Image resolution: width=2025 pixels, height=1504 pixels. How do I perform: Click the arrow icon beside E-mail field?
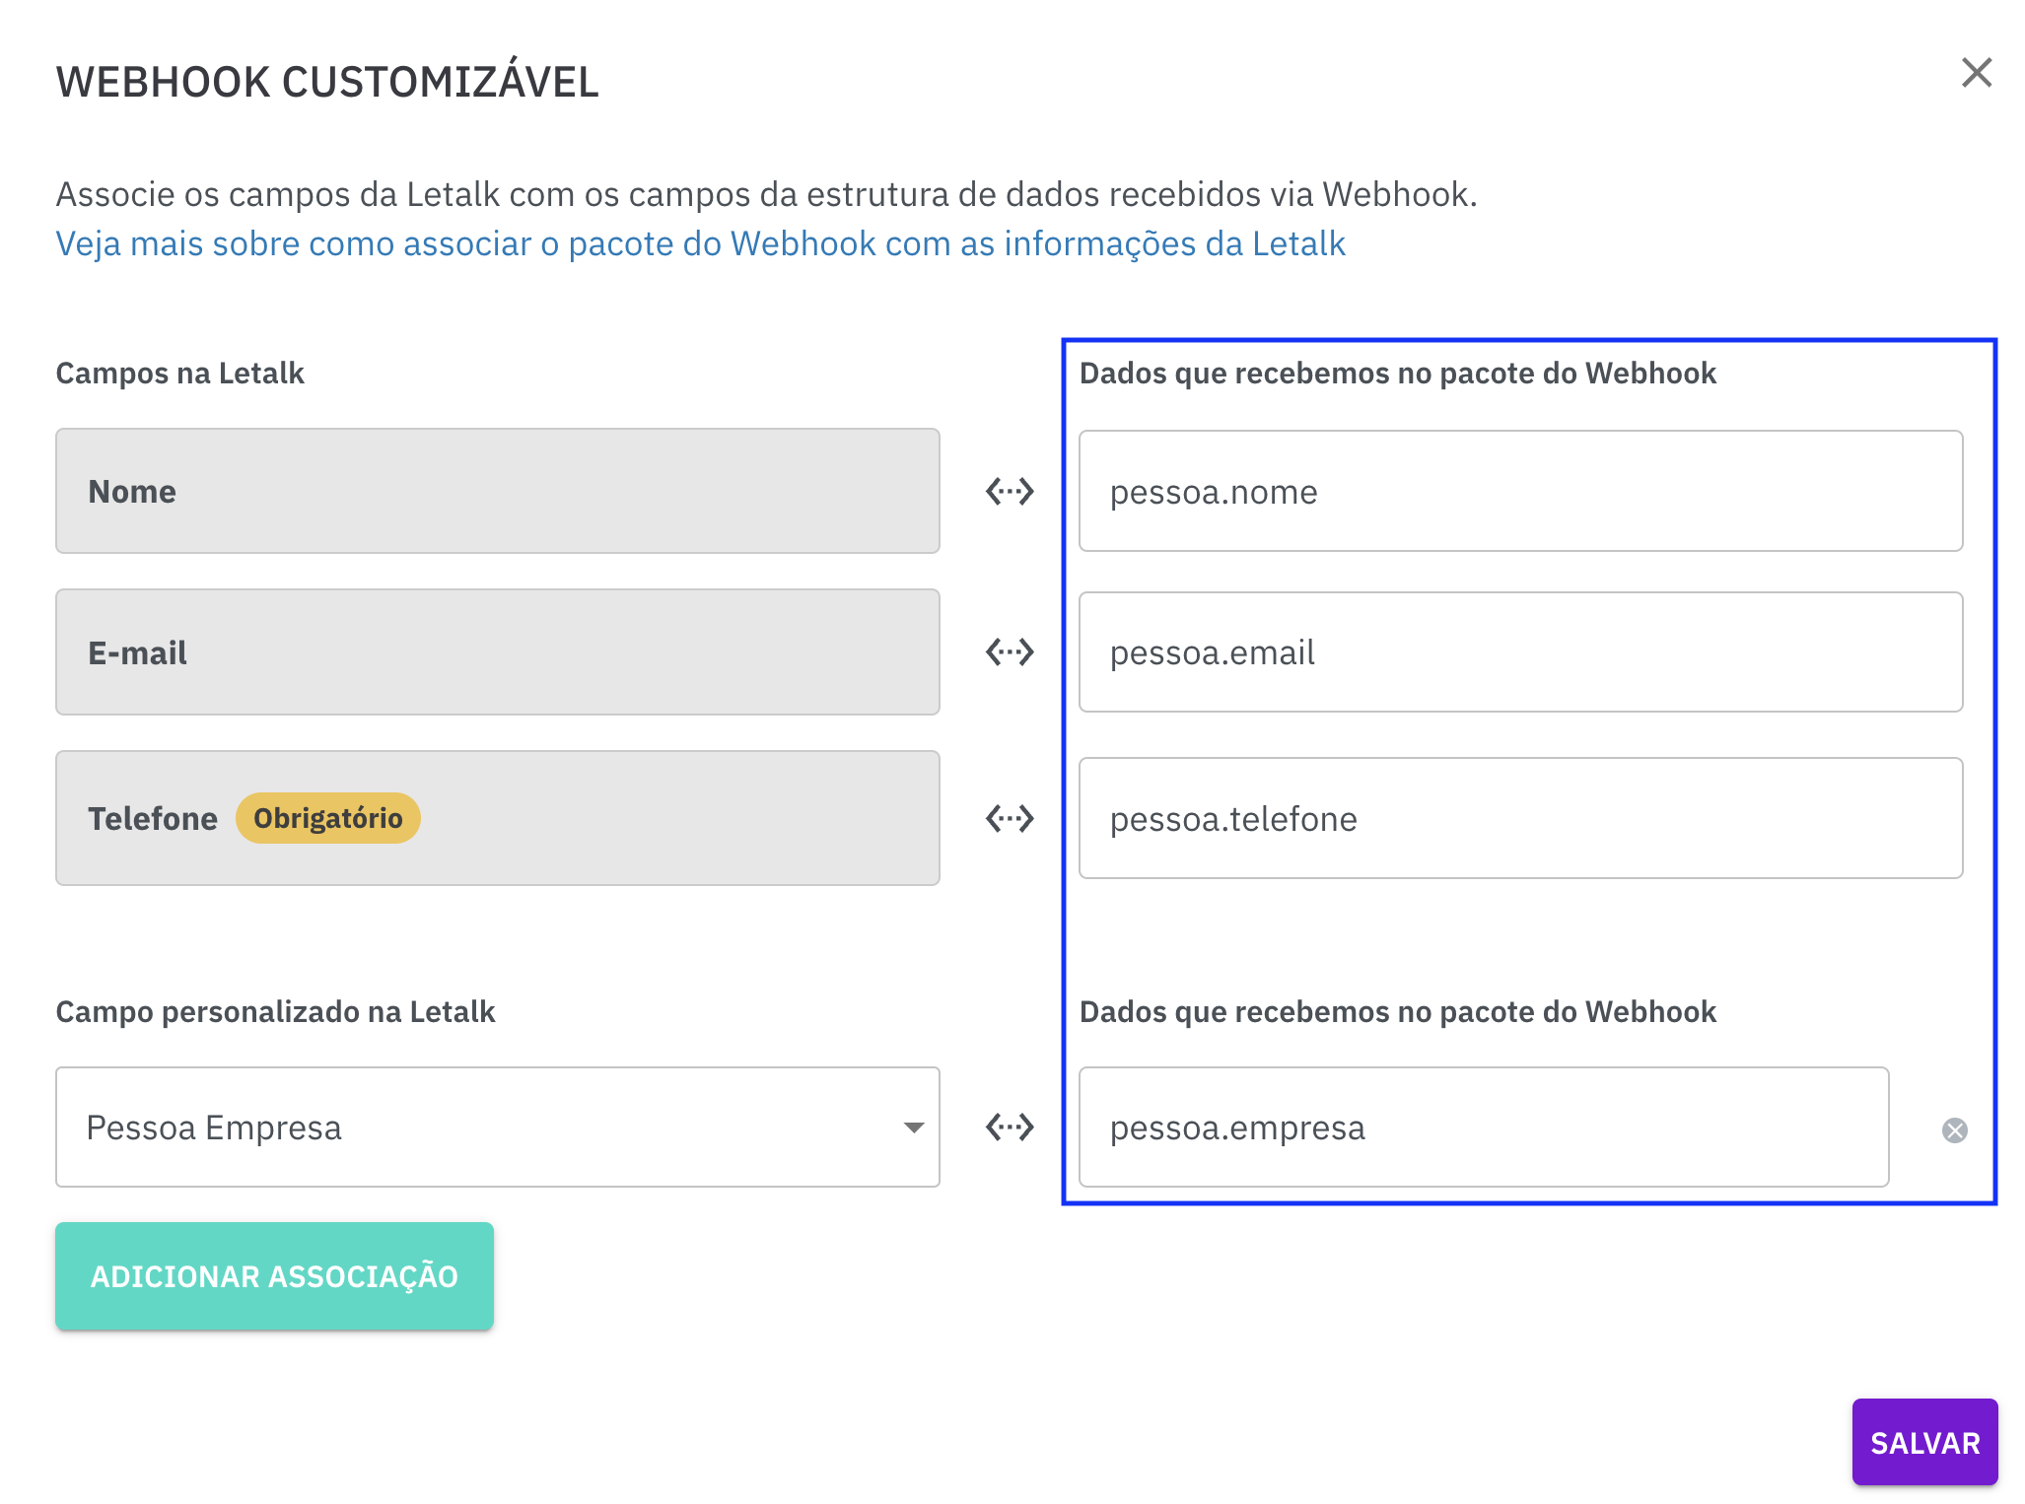point(1010,651)
